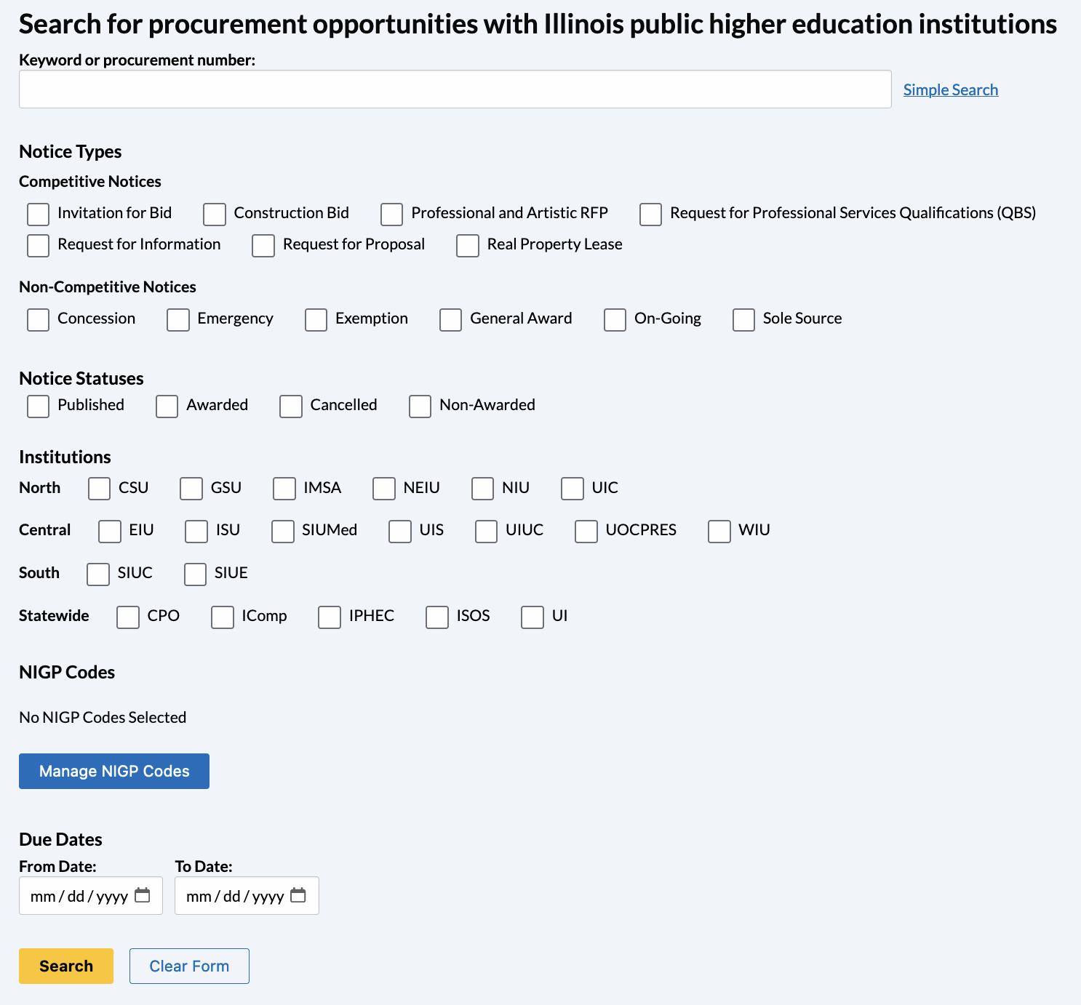This screenshot has width=1081, height=1005.
Task: Check the CSU institution checkbox
Action: [99, 489]
